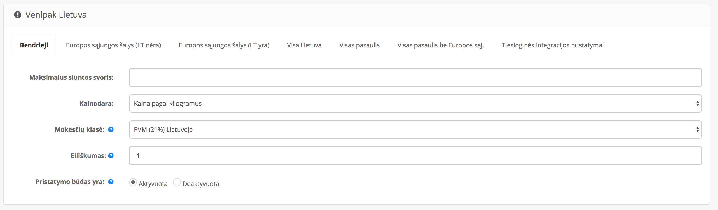This screenshot has width=718, height=210.
Task: Click the exclamation icon beside Venipak Lietuva
Action: 18,15
